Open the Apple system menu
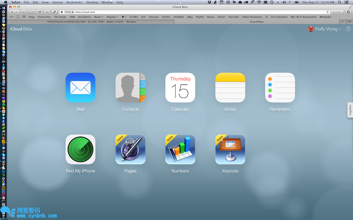The width and height of the screenshot is (353, 220). [6, 2]
